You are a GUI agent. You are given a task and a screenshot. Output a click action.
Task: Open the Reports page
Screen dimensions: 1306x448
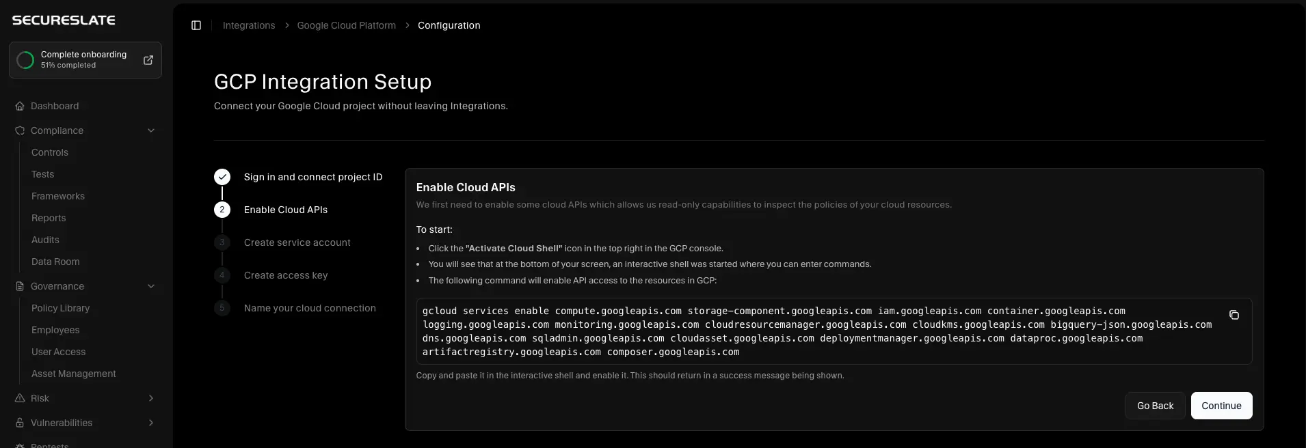point(49,218)
